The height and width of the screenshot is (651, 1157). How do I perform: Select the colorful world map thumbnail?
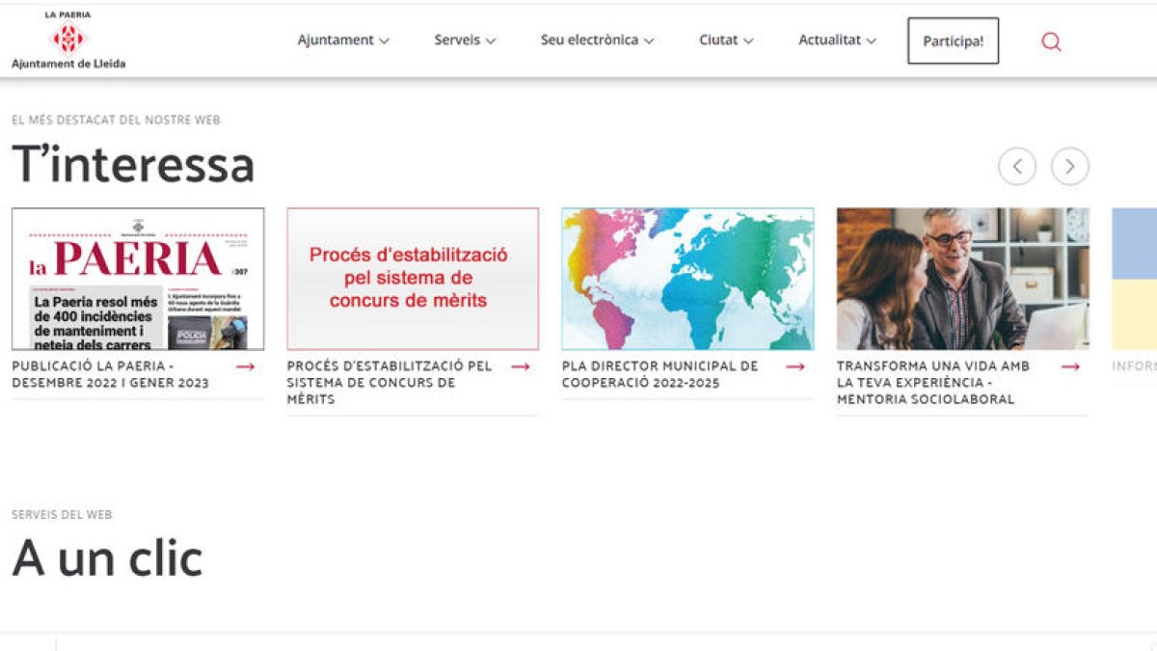coord(687,279)
